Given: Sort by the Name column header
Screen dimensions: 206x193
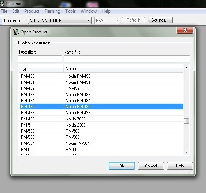Looking at the screenshot, I should (x=123, y=69).
